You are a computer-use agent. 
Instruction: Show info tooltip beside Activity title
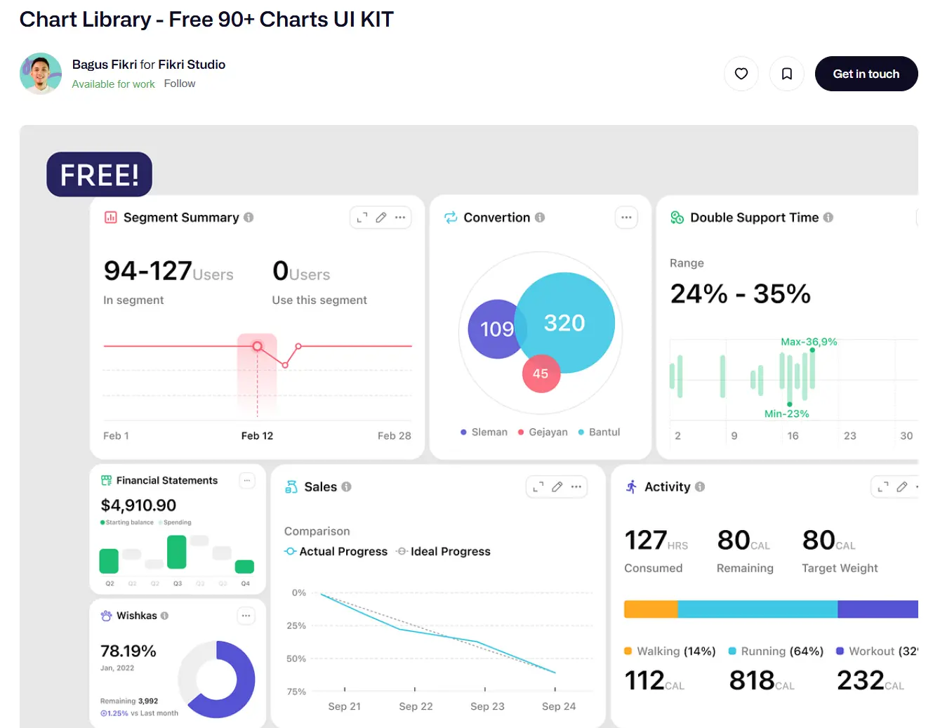700,487
